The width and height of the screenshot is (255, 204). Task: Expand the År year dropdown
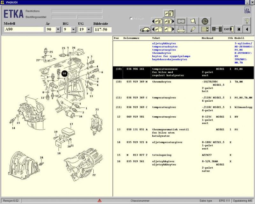coord(58,29)
